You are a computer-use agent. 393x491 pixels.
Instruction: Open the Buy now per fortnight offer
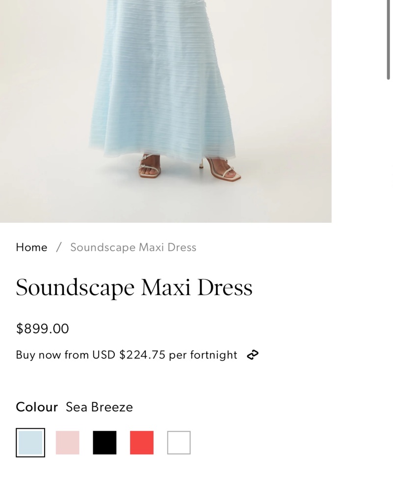click(126, 355)
